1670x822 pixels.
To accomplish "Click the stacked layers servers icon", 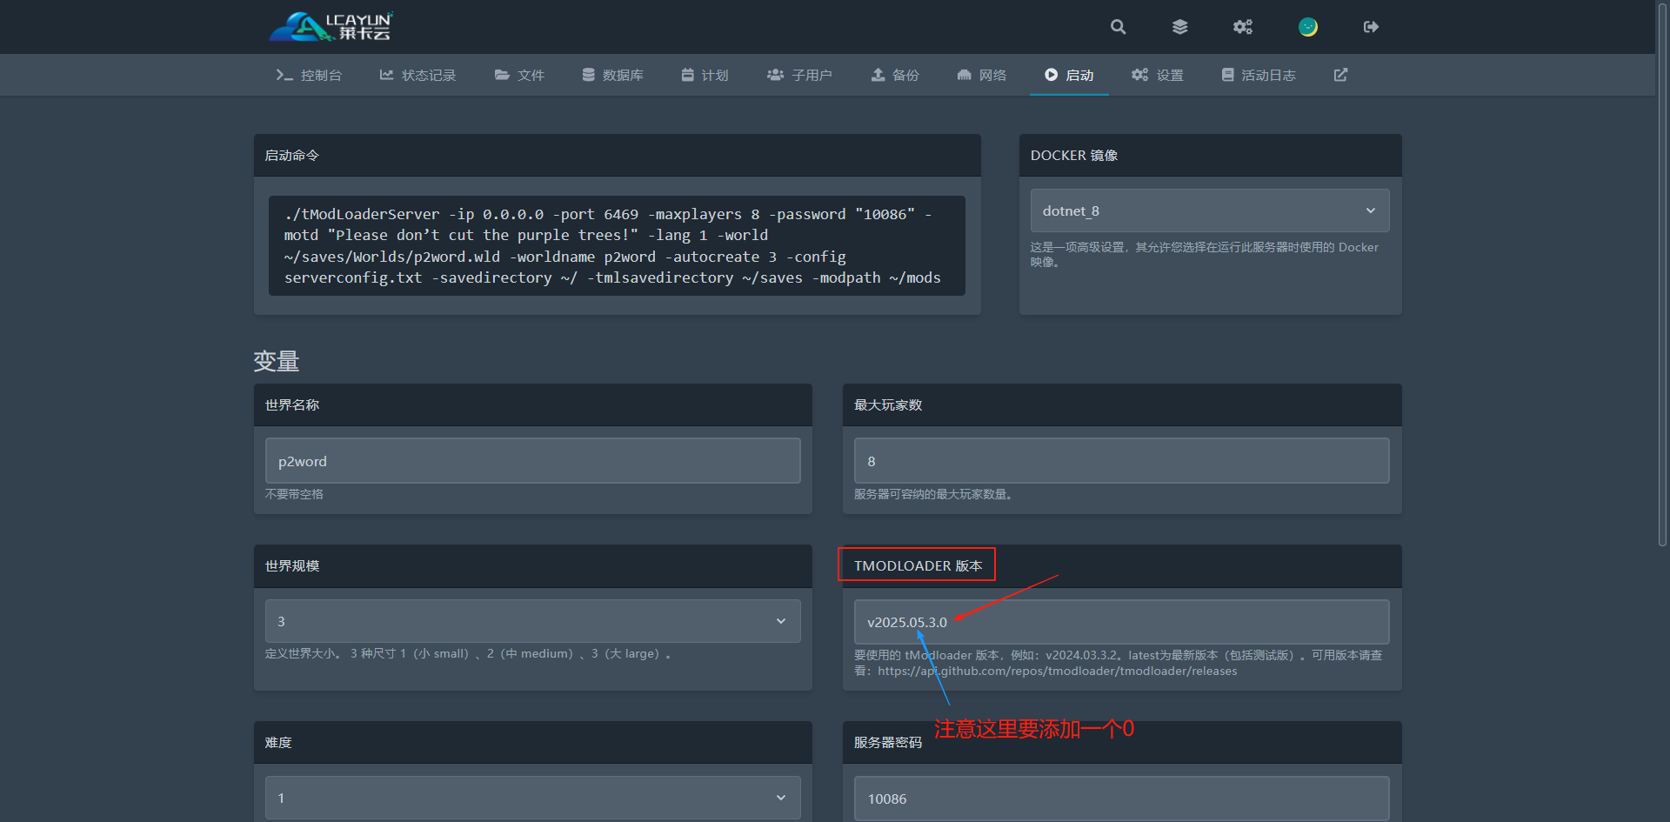I will click(1179, 27).
